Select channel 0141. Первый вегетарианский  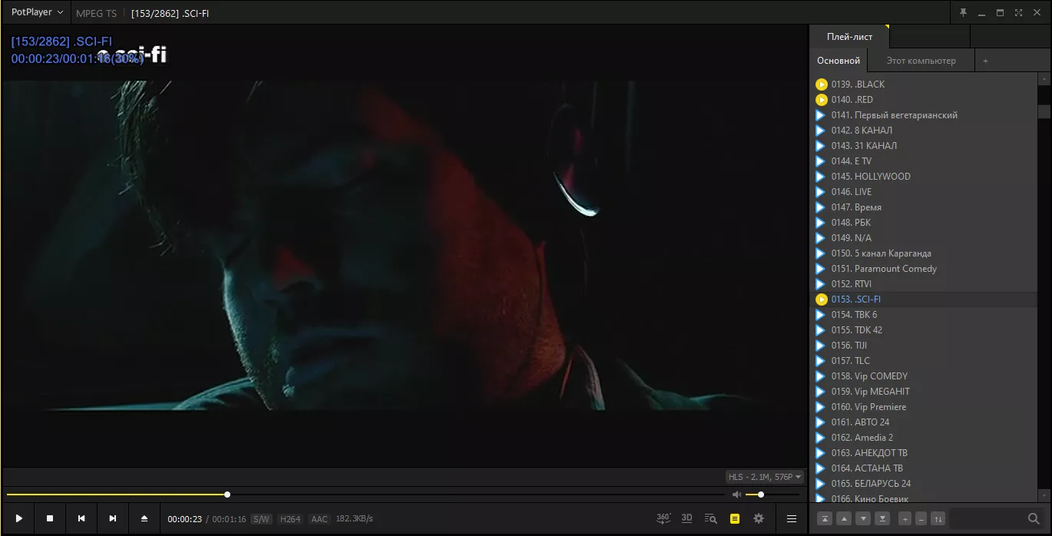click(x=925, y=115)
